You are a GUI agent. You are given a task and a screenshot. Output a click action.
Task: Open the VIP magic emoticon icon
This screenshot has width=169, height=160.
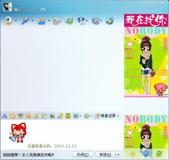20,116
